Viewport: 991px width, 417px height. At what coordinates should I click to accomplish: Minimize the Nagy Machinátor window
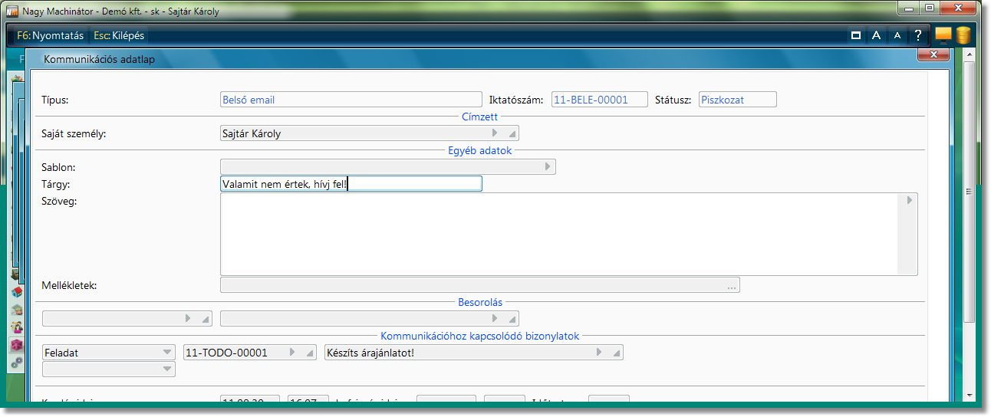pyautogui.click(x=910, y=8)
